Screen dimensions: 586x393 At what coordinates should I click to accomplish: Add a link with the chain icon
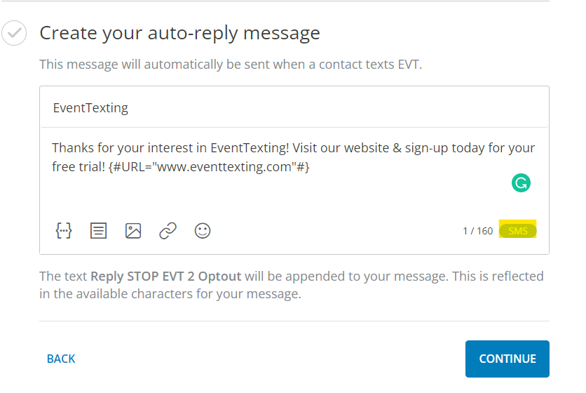(x=168, y=231)
